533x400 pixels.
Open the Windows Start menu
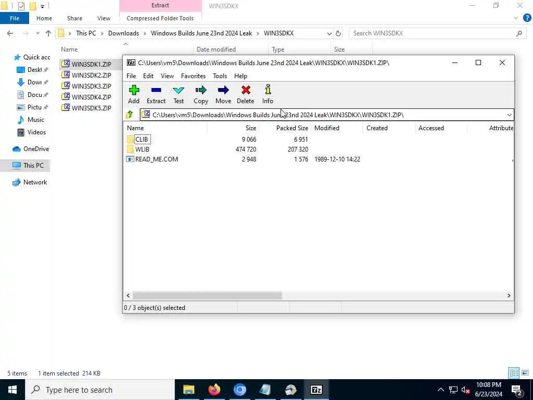(12, 390)
